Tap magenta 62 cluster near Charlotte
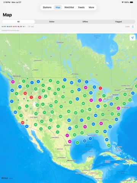This screenshot has width=137, height=183. [101, 123]
